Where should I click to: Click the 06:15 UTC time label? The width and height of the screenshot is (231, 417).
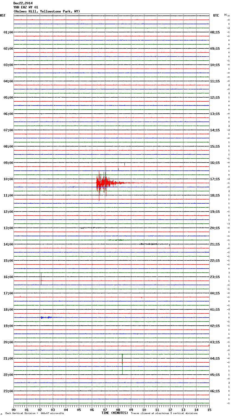tap(215, 391)
